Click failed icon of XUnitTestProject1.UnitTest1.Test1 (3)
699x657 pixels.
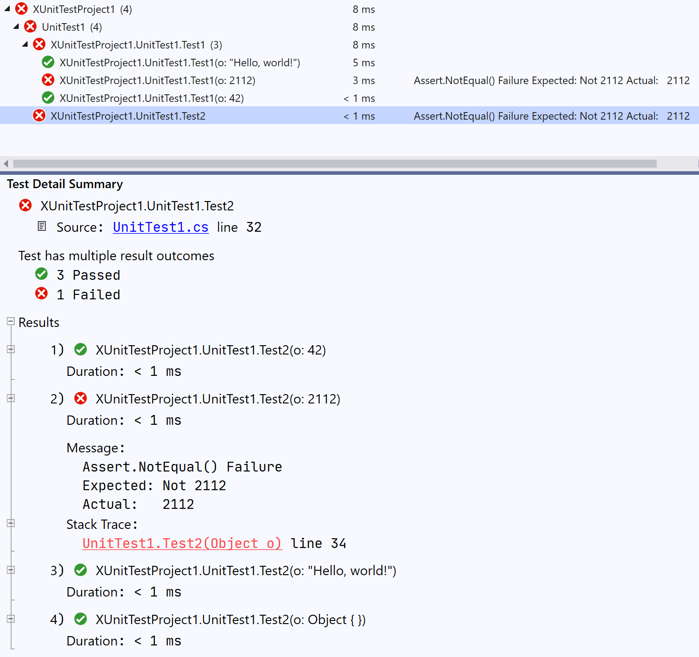(39, 44)
